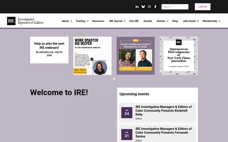Open the Training menu item
The width and height of the screenshot is (228, 142).
[80, 21]
